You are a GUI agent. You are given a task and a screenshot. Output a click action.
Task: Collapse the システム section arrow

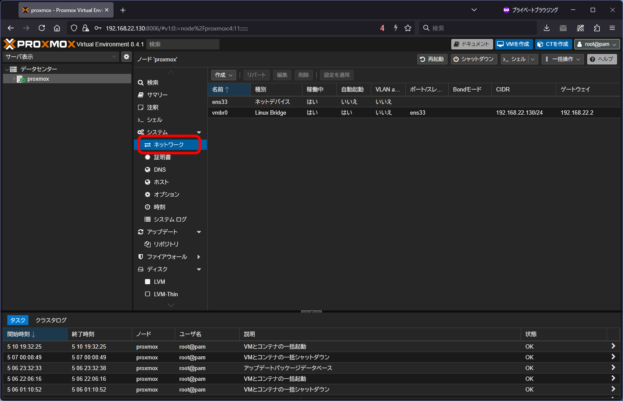(x=199, y=132)
